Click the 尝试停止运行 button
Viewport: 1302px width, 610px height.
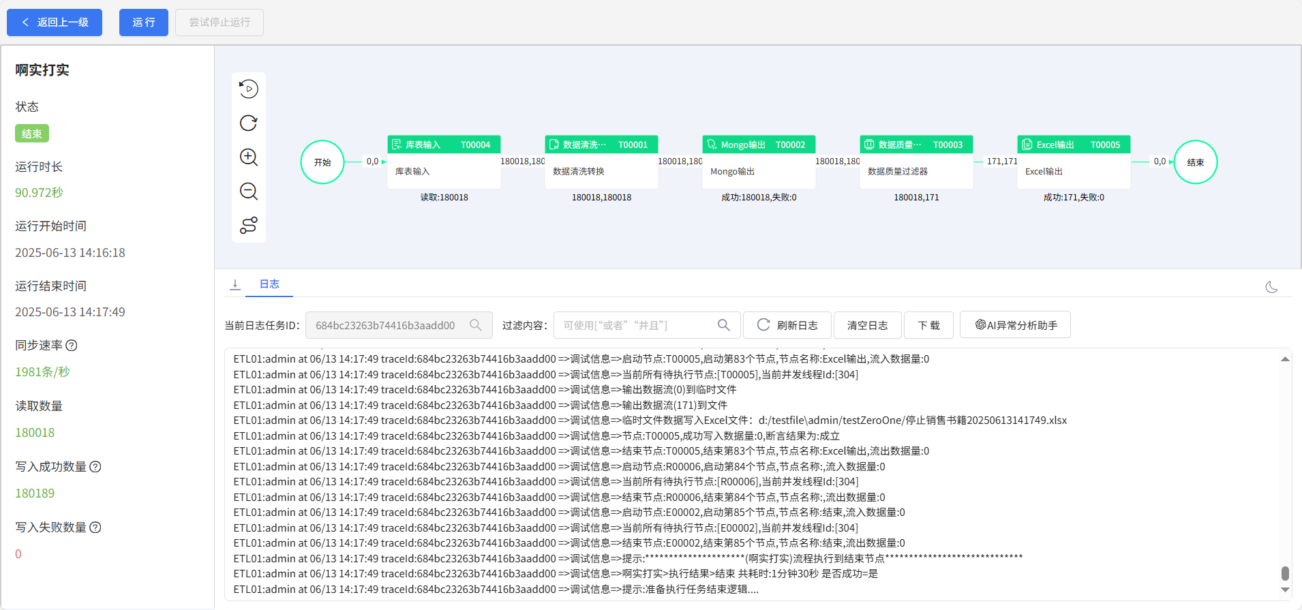219,22
